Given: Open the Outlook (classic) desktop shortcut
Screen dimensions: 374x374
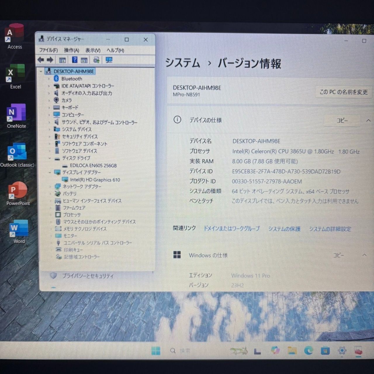Looking at the screenshot, I should point(17,155).
